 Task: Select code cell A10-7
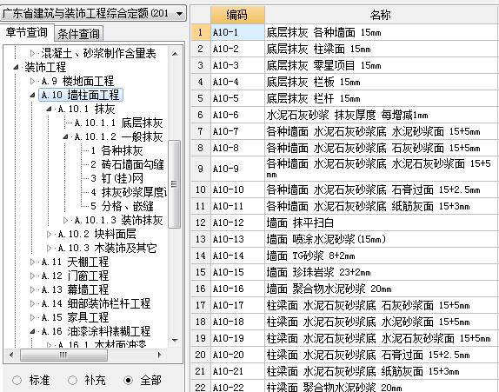tap(237, 131)
